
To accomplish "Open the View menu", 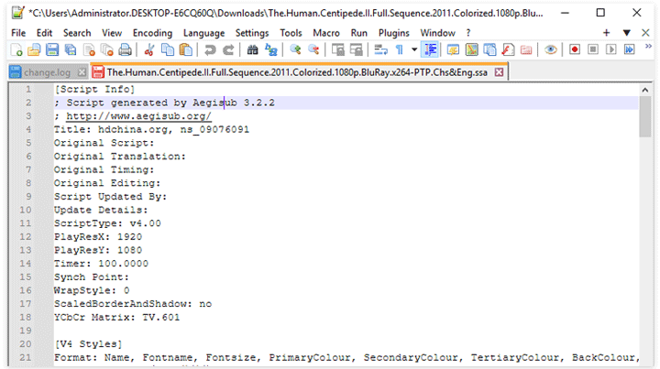I will (x=112, y=33).
